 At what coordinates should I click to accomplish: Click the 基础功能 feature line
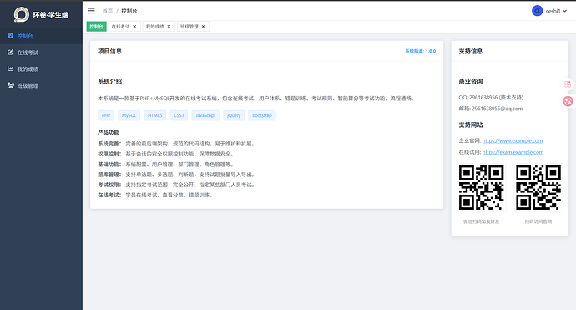166,164
